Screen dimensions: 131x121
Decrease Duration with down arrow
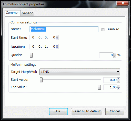(57, 48)
